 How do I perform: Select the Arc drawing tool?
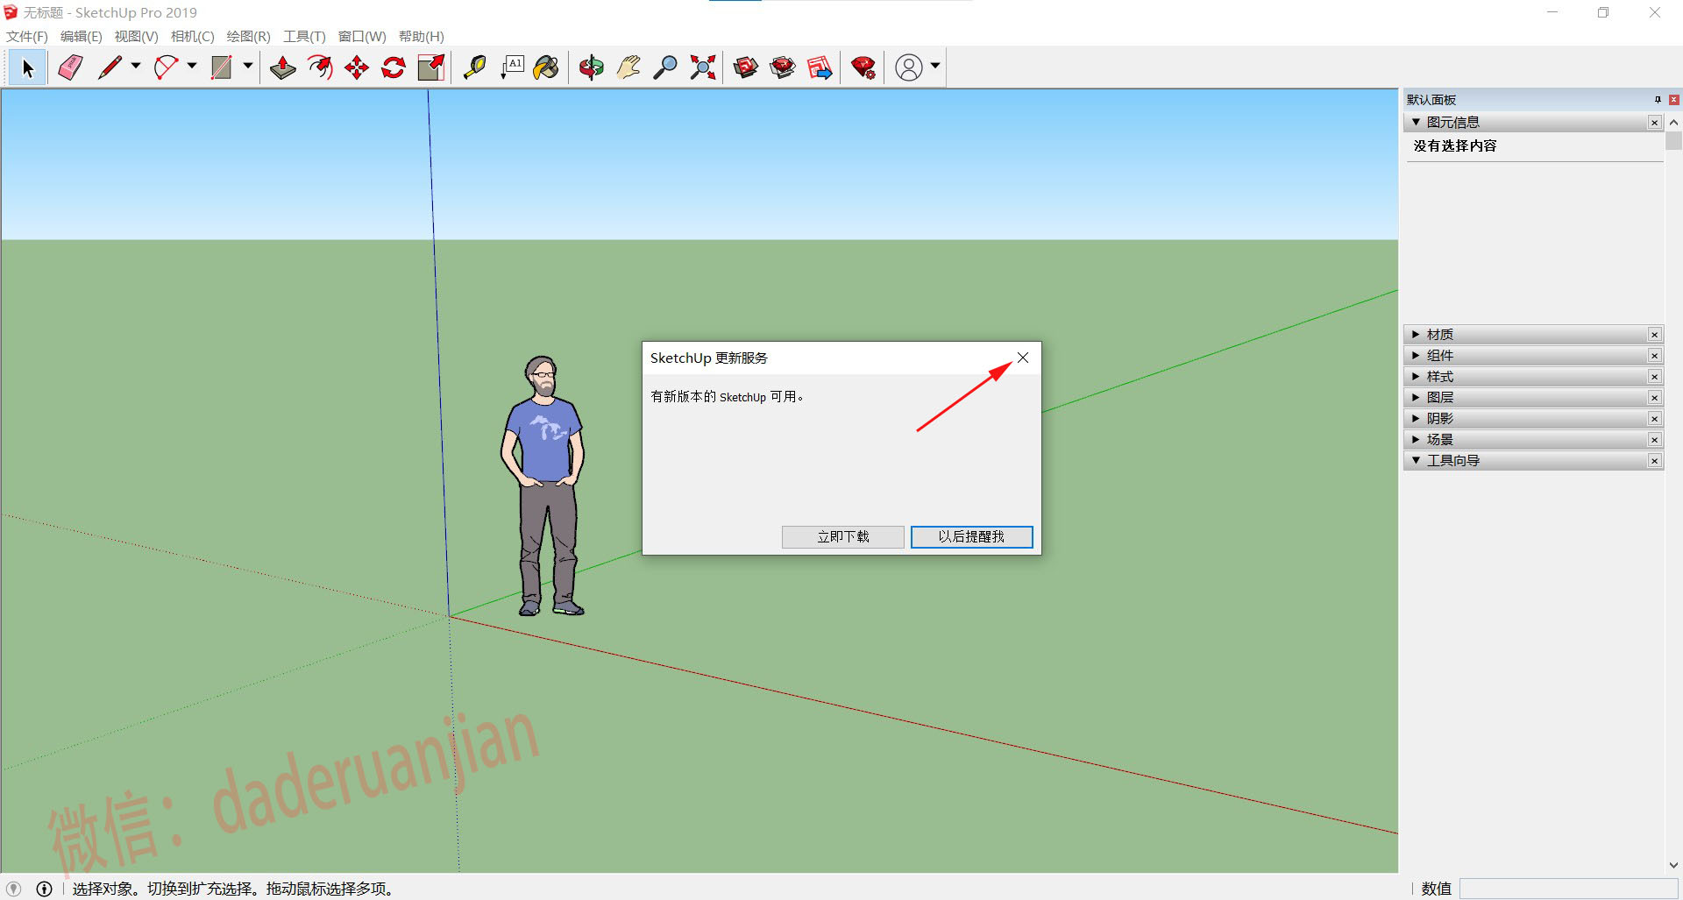[166, 67]
